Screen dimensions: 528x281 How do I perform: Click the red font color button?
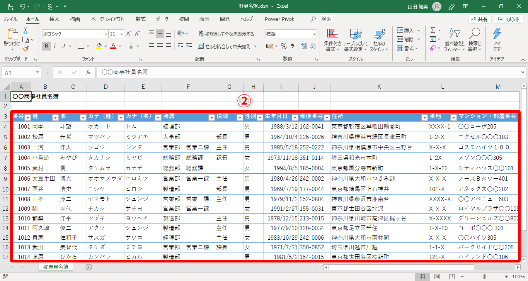[113, 46]
